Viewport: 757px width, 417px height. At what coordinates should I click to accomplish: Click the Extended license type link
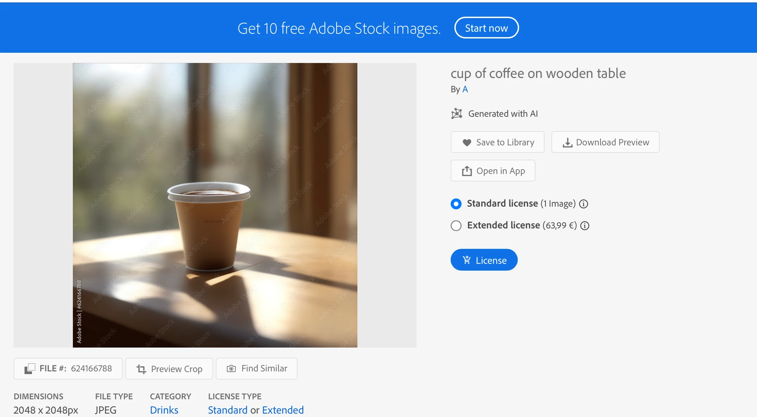coord(283,410)
